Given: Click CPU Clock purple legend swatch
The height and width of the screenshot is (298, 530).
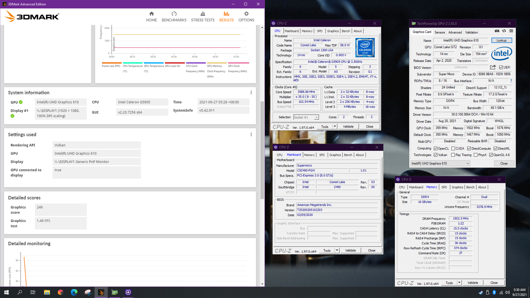Looking at the screenshot, I should click(196, 63).
